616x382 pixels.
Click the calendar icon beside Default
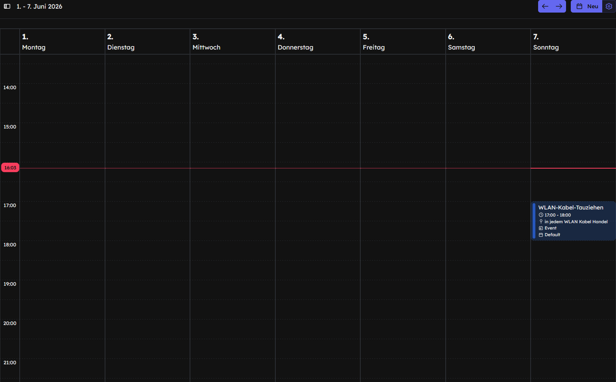pos(541,235)
